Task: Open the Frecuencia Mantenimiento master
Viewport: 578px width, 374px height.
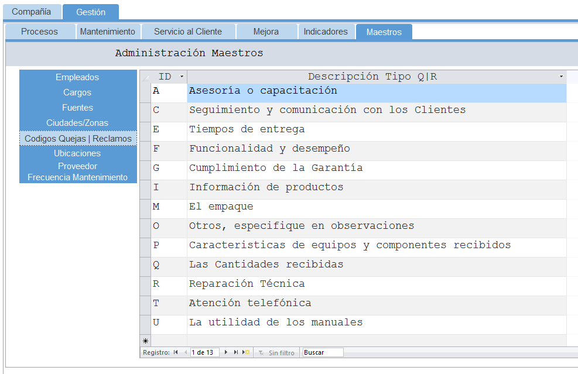Action: tap(77, 177)
